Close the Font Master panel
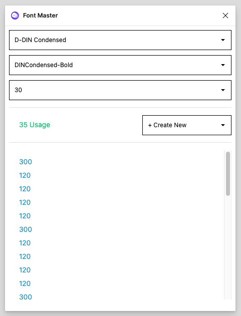 [225, 16]
